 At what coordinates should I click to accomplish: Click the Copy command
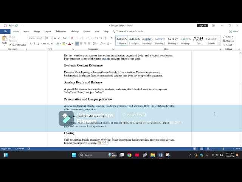coord(13,41)
